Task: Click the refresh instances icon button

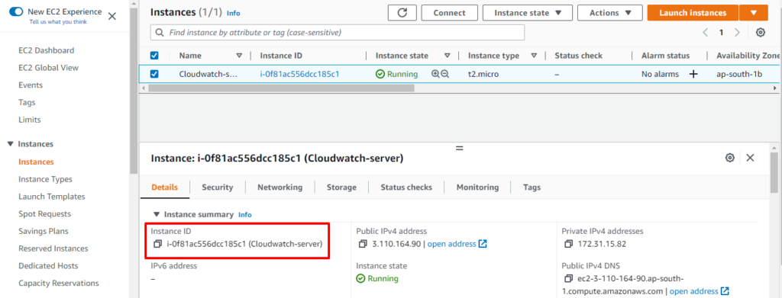Action: click(403, 13)
